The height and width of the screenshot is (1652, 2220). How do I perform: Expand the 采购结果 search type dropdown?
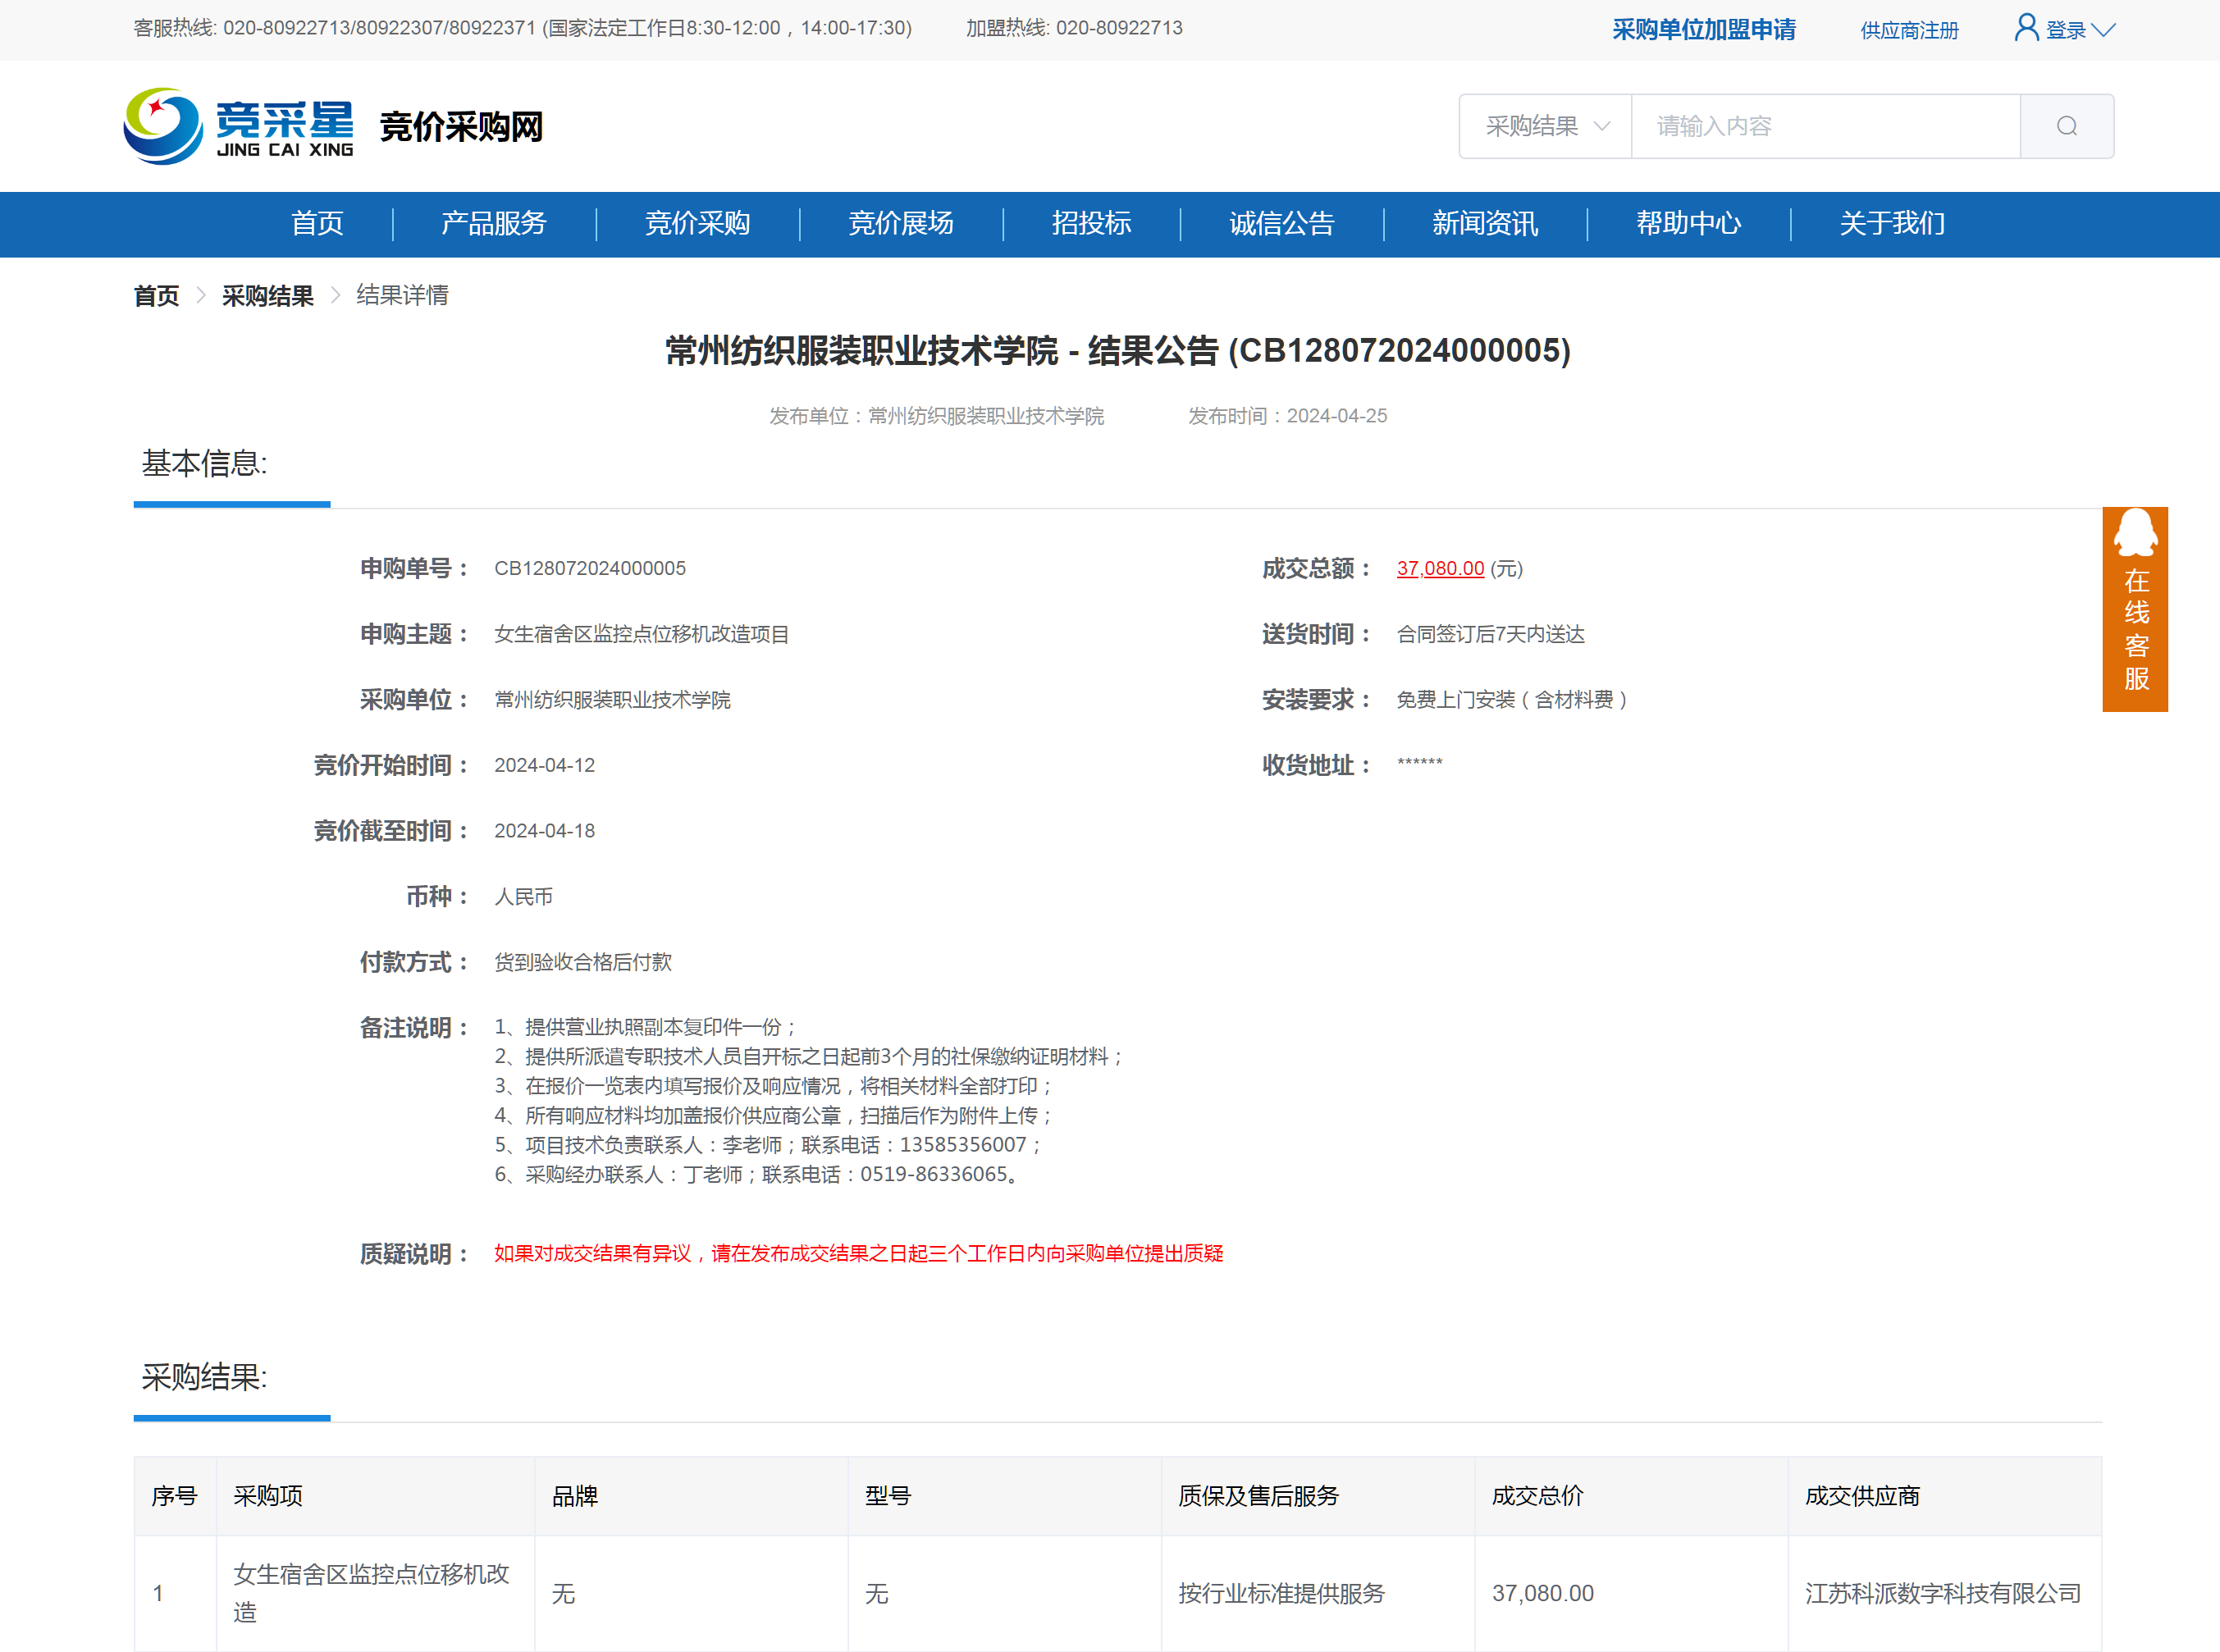pyautogui.click(x=1545, y=126)
